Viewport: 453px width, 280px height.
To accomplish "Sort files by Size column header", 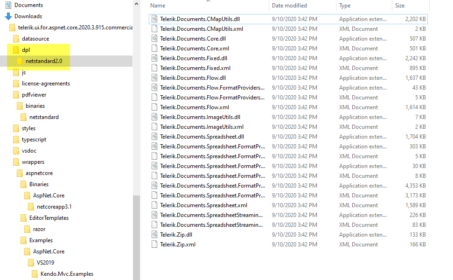I will click(400, 6).
